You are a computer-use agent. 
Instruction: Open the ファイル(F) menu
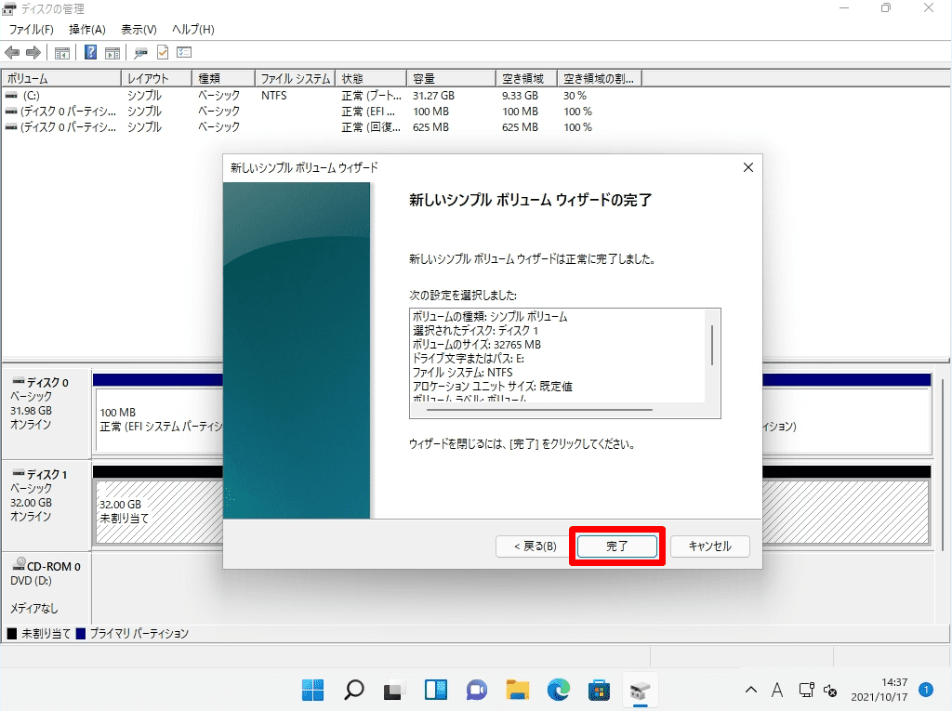pos(31,29)
